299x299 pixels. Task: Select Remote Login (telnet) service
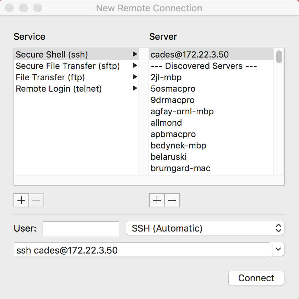59,89
